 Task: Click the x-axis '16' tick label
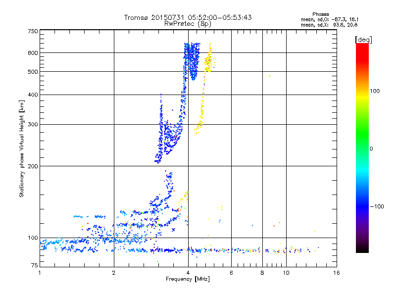[x=337, y=273]
